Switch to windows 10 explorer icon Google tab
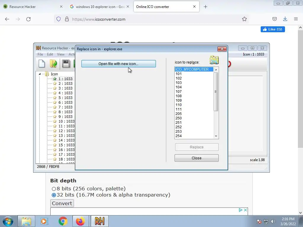This screenshot has height=227, width=303. [x=99, y=7]
